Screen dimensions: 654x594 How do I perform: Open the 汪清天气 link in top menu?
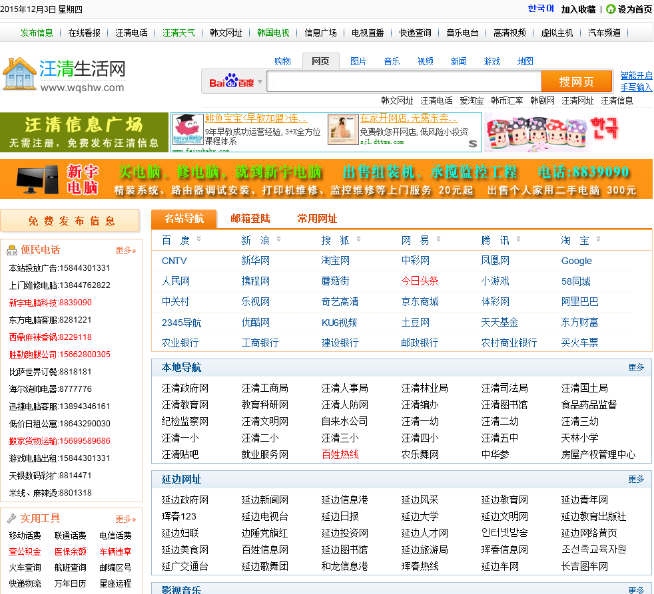(179, 33)
